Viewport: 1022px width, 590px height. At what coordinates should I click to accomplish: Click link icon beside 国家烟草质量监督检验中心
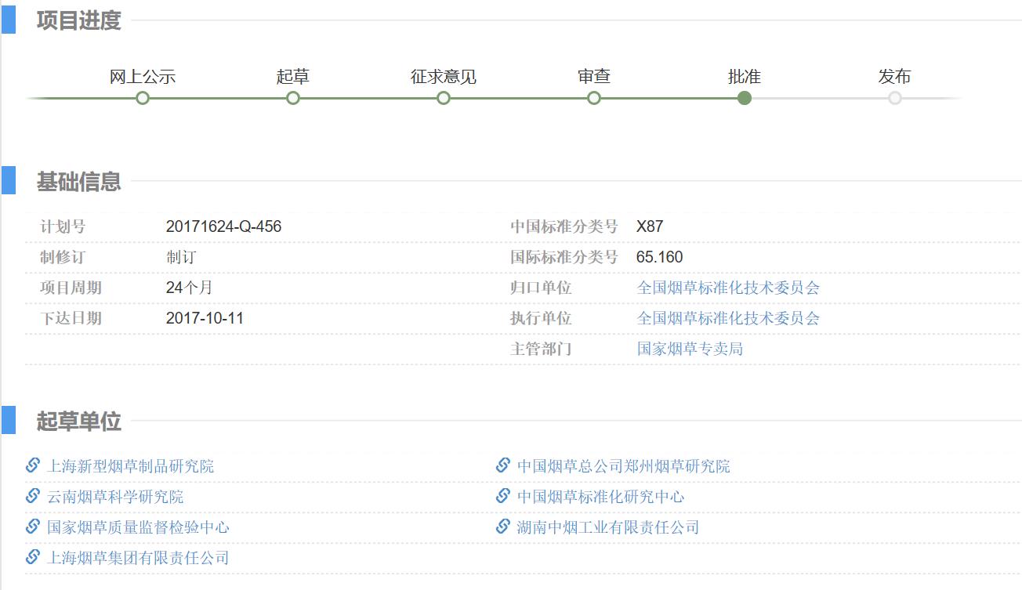pyautogui.click(x=33, y=527)
